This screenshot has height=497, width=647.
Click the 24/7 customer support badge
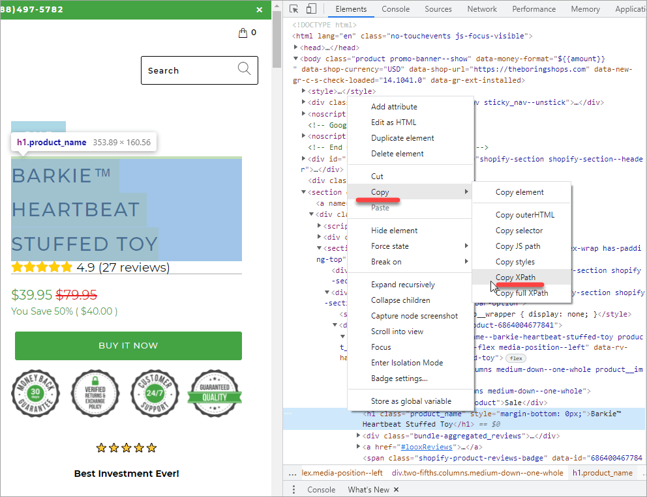(x=155, y=393)
